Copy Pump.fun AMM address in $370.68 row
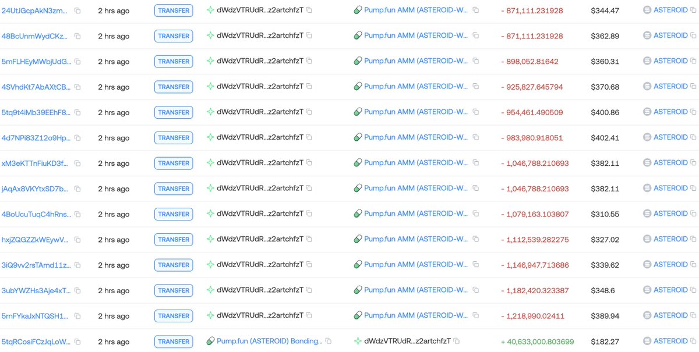Viewport: 699px width, 352px height. click(476, 87)
